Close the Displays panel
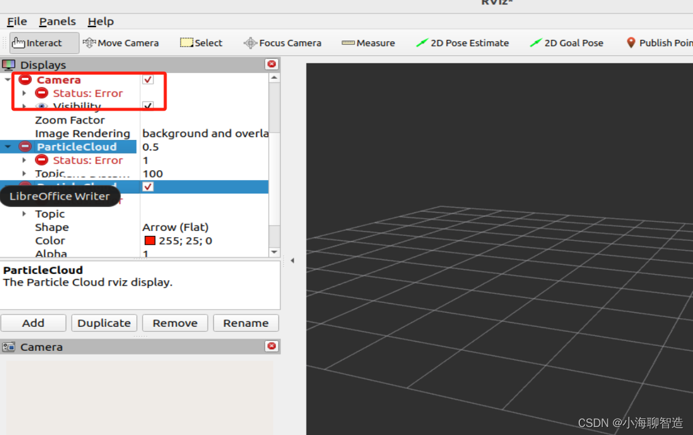This screenshot has width=693, height=435. coord(272,64)
